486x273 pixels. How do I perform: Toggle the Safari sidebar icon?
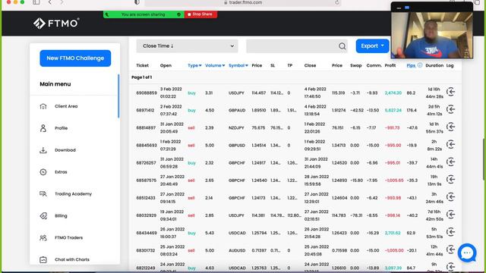(x=36, y=2)
